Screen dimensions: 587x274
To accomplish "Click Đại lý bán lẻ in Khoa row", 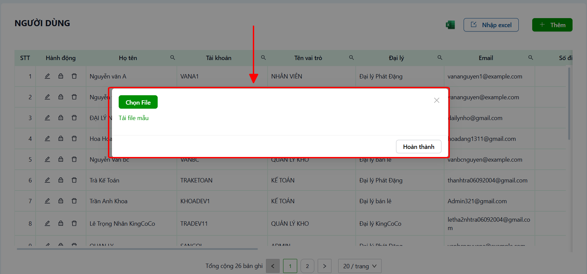I will pyautogui.click(x=375, y=201).
